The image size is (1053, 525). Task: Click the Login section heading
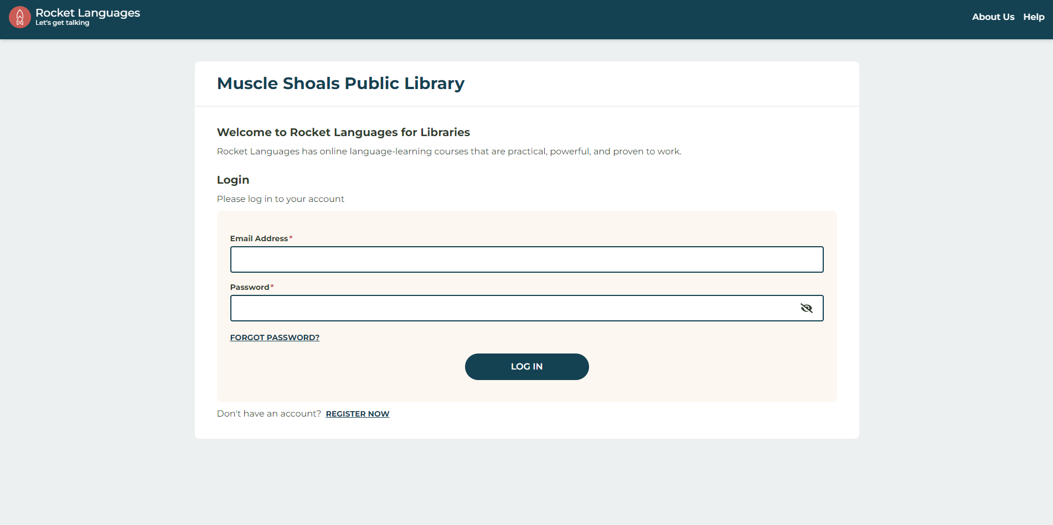click(x=233, y=180)
